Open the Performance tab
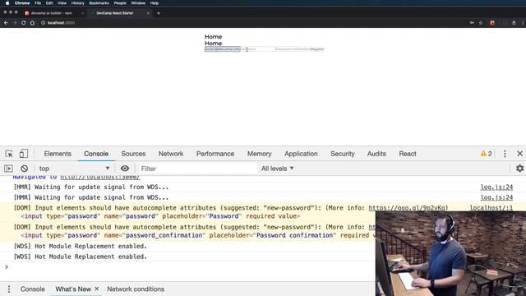This screenshot has width=526, height=296. 215,154
